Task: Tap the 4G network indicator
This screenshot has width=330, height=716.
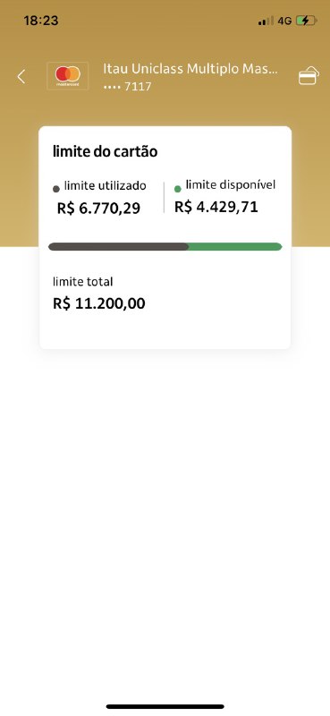Action: tap(284, 21)
